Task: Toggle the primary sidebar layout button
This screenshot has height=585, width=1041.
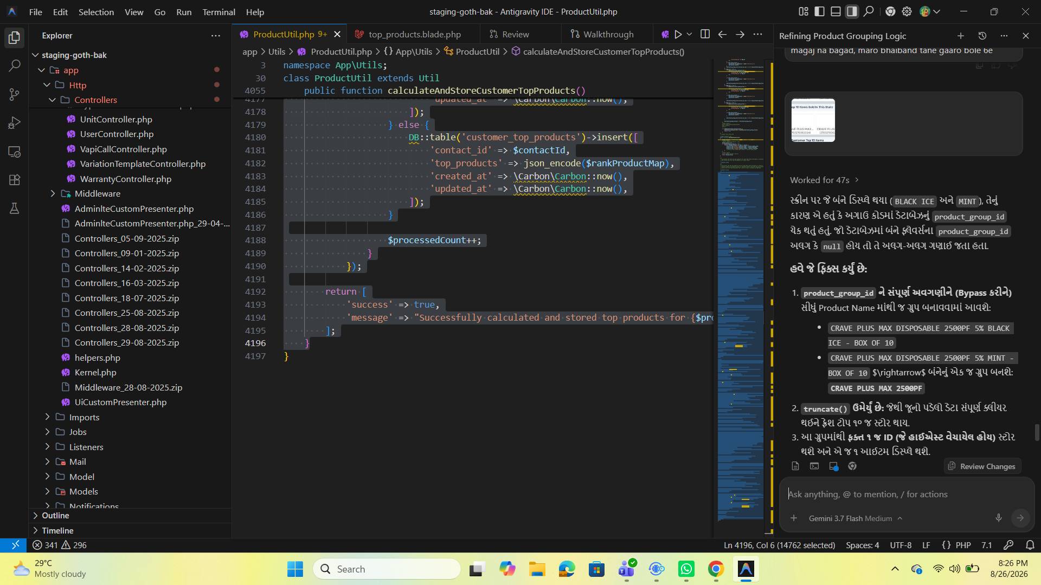Action: click(x=820, y=11)
